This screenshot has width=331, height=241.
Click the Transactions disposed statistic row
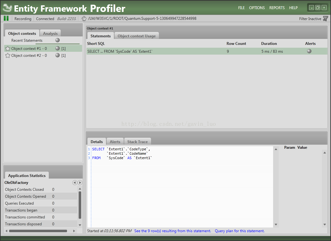click(41, 224)
